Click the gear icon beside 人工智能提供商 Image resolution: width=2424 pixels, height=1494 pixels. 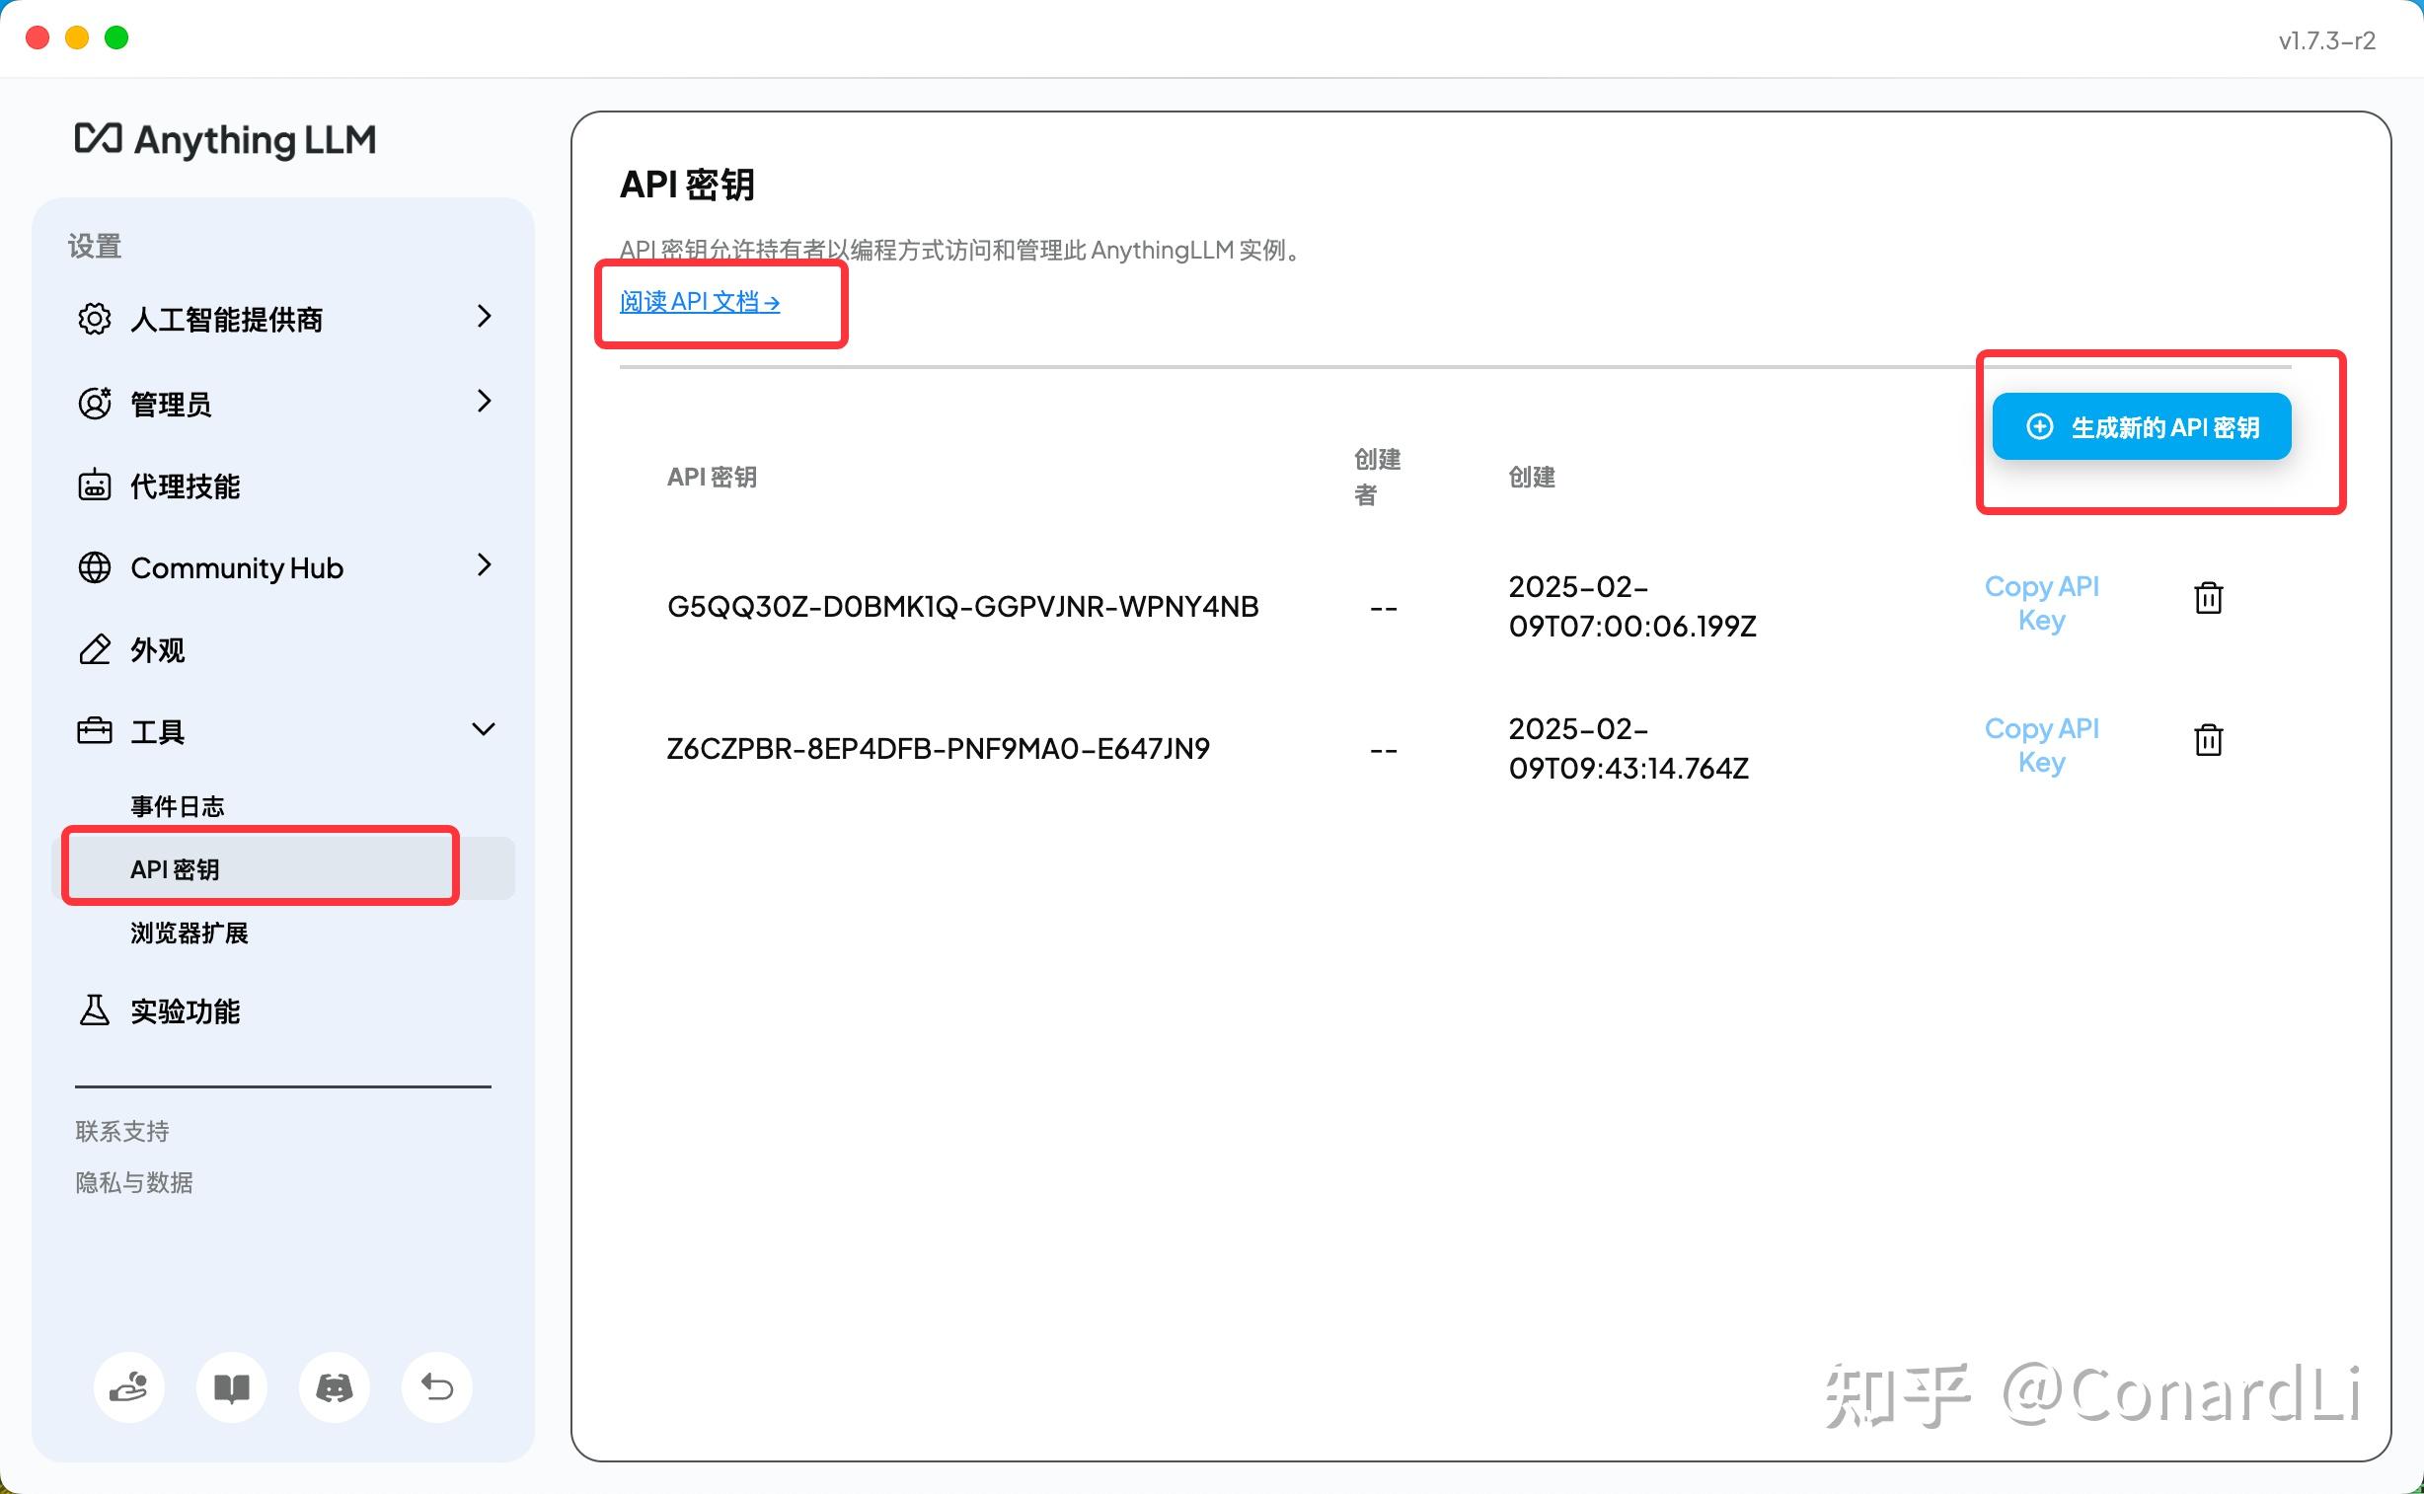point(94,318)
